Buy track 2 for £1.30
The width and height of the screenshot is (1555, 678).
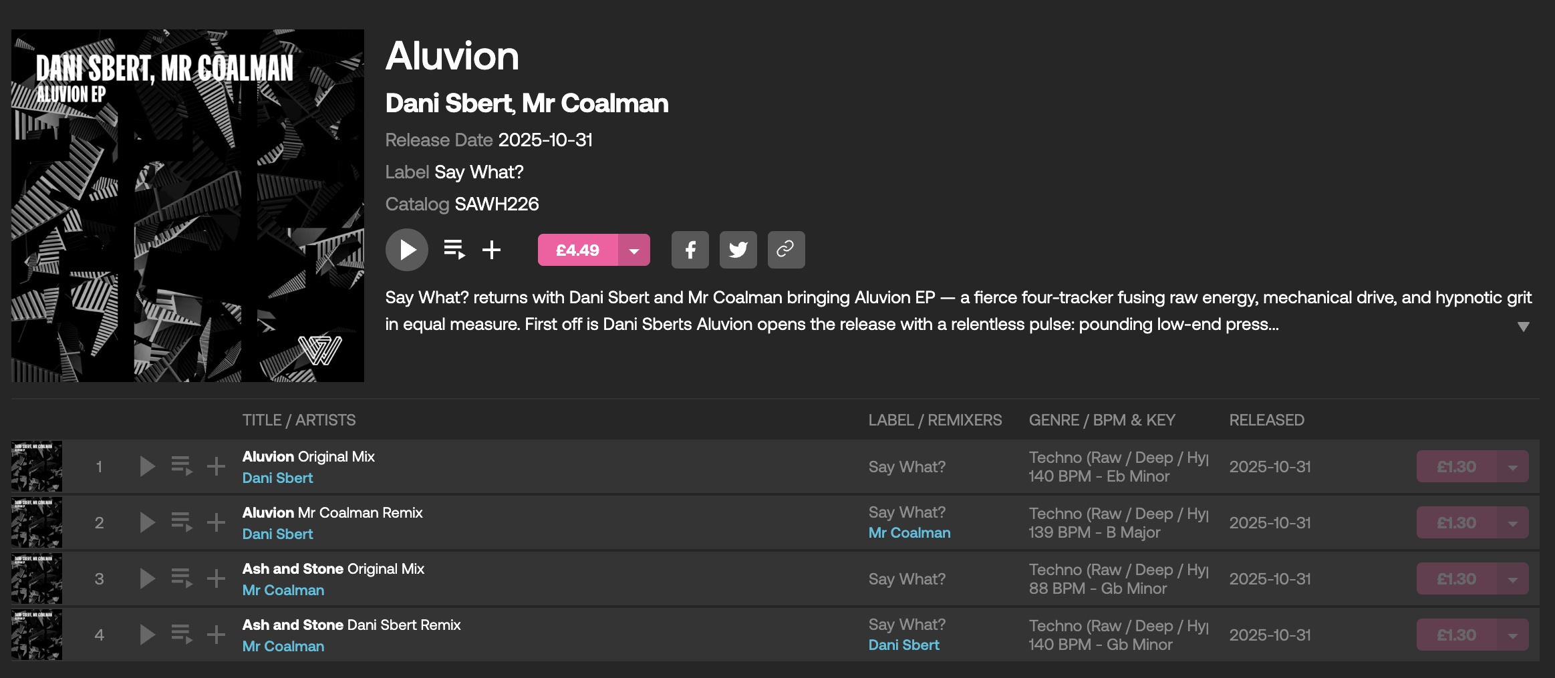[1456, 523]
